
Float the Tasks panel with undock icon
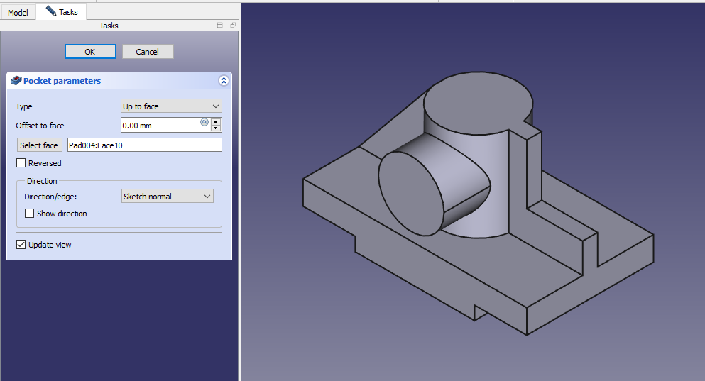(233, 26)
